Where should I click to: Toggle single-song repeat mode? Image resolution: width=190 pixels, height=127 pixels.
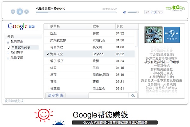point(160,12)
